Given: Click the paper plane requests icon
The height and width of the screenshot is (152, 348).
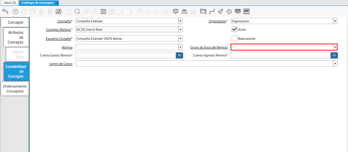Looking at the screenshot, I should (x=220, y=12).
